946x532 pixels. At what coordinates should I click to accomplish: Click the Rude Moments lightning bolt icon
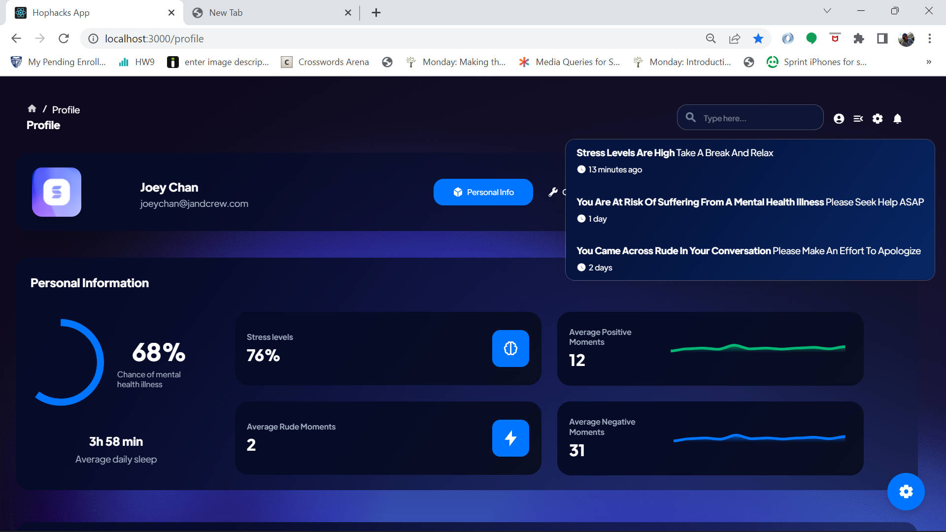pos(510,438)
